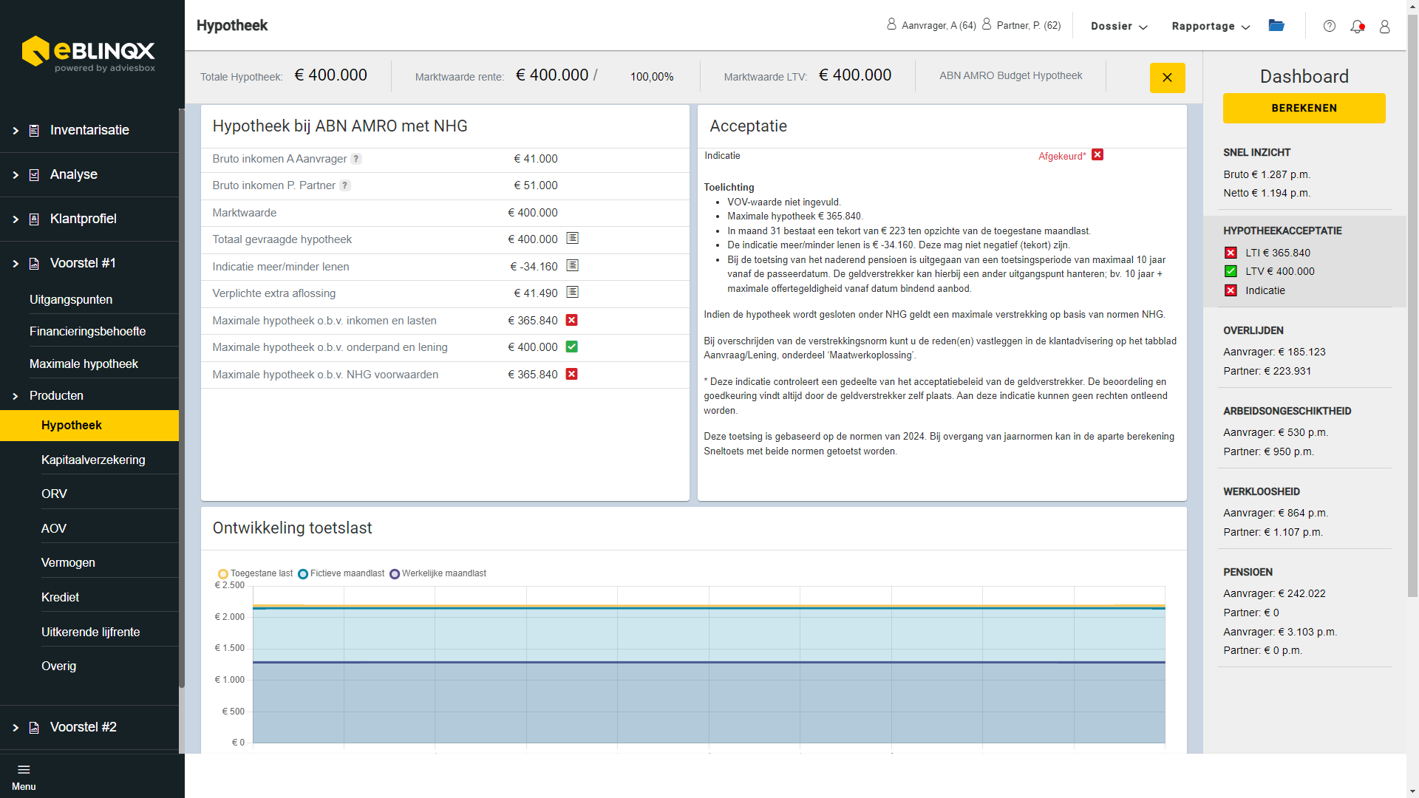Click the main page vertical scrollbar
This screenshot has height=798, width=1419.
[1412, 307]
